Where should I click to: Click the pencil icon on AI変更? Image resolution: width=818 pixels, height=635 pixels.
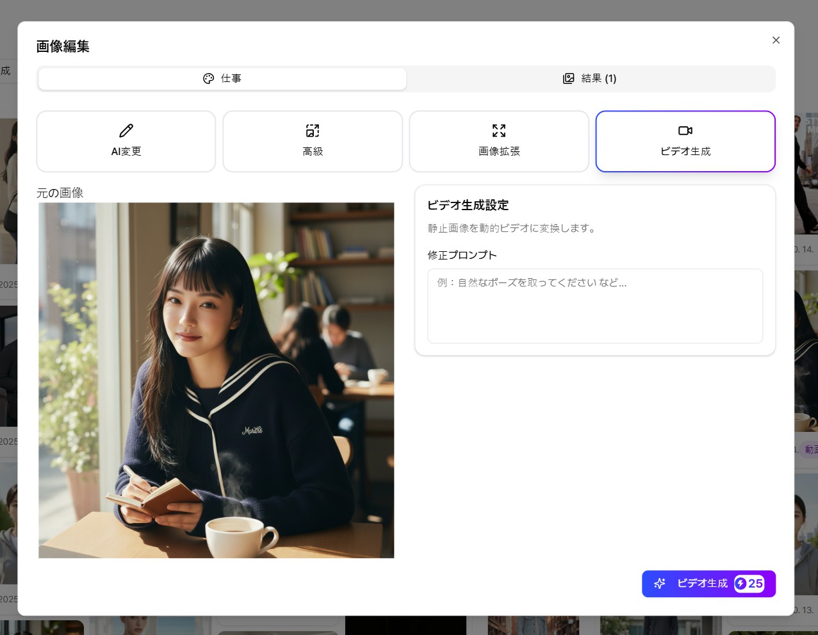[x=126, y=131]
